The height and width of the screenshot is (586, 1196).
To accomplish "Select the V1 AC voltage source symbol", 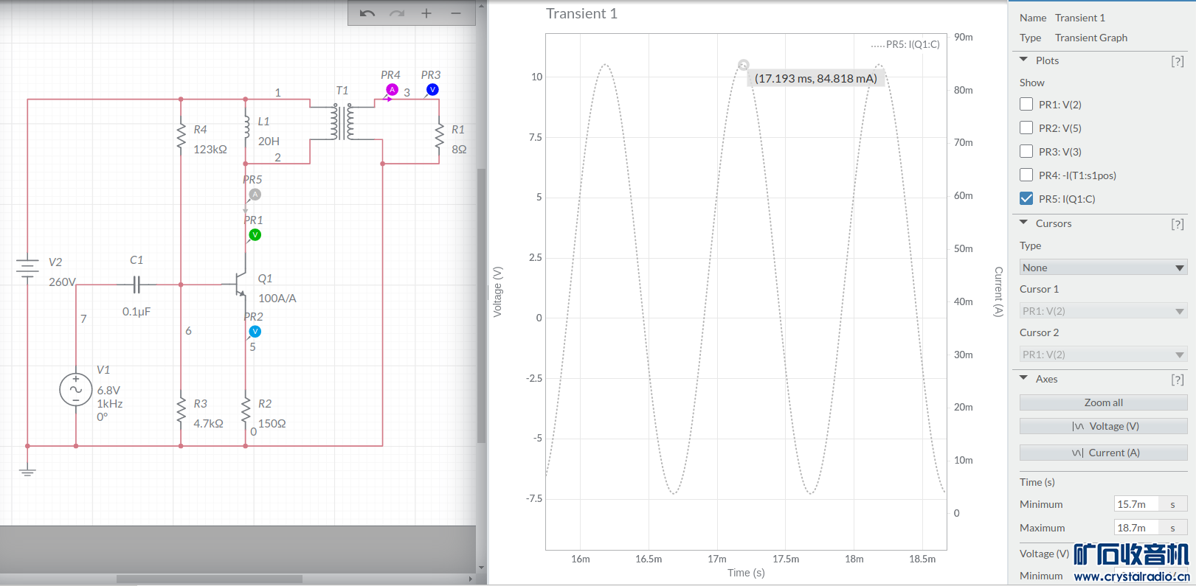I will click(x=76, y=390).
